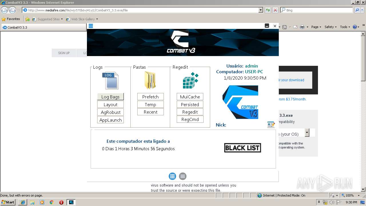366x206 pixels.
Task: Click the IE vertical scrollbar down arrow
Action: pyautogui.click(x=363, y=189)
